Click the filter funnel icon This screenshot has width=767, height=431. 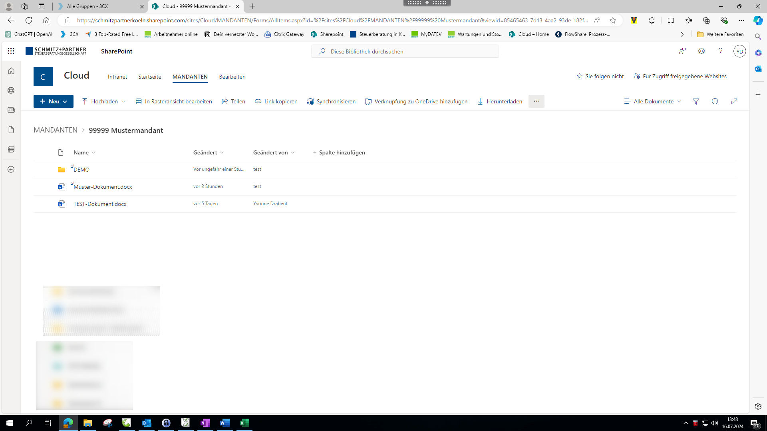[x=696, y=101]
